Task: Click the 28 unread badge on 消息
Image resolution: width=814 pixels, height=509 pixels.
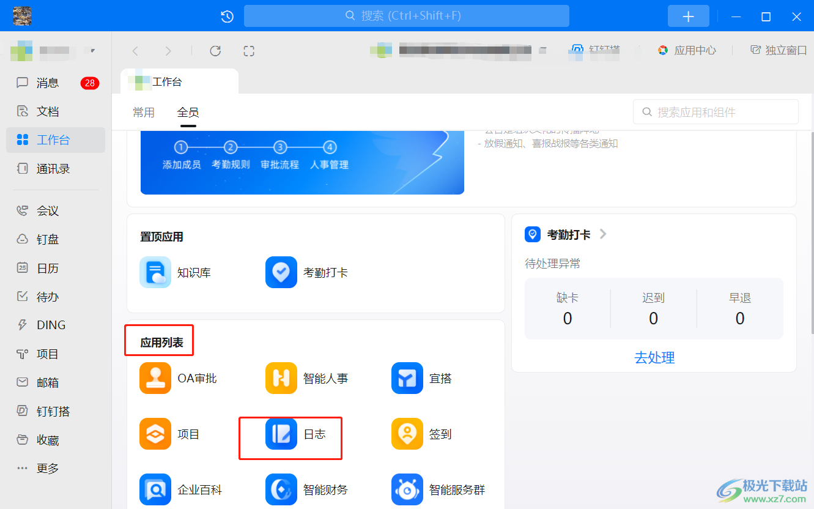Action: click(x=90, y=83)
